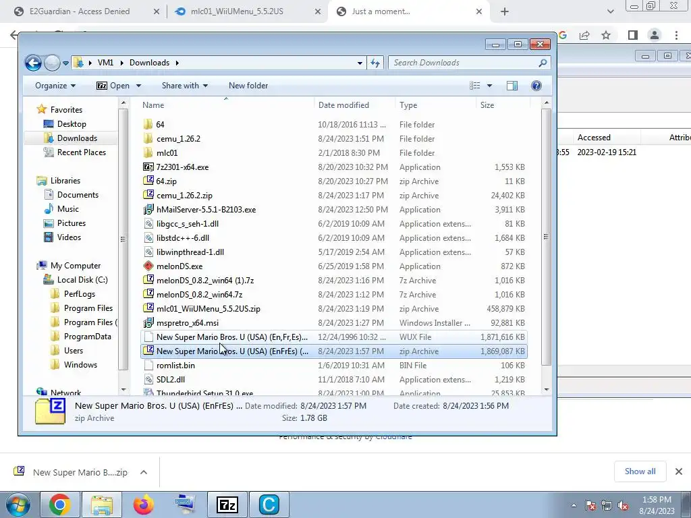691x518 pixels.
Task: Click navigation pane scroll down arrow
Action: 123,389
